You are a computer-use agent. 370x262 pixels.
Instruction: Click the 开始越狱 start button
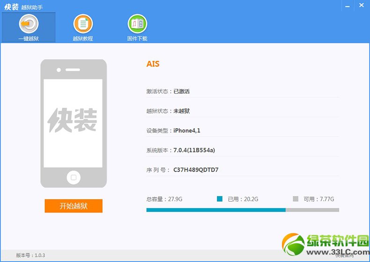tap(74, 206)
